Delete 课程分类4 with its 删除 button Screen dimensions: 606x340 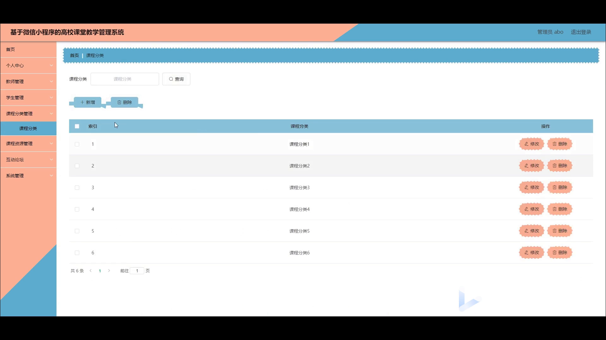(560, 209)
